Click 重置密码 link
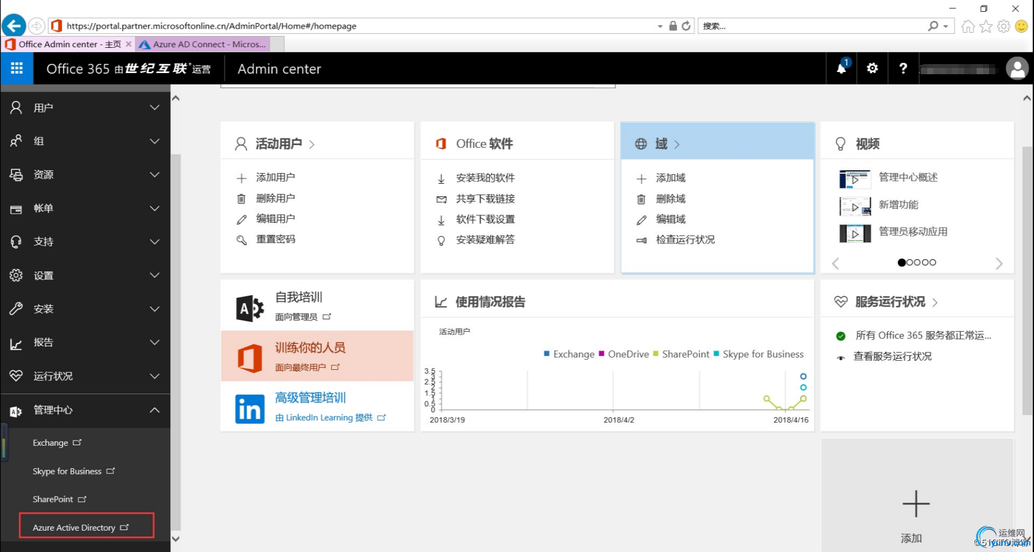The image size is (1034, 552). coord(275,239)
